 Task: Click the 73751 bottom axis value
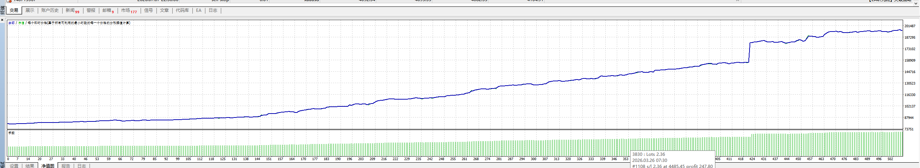909,129
